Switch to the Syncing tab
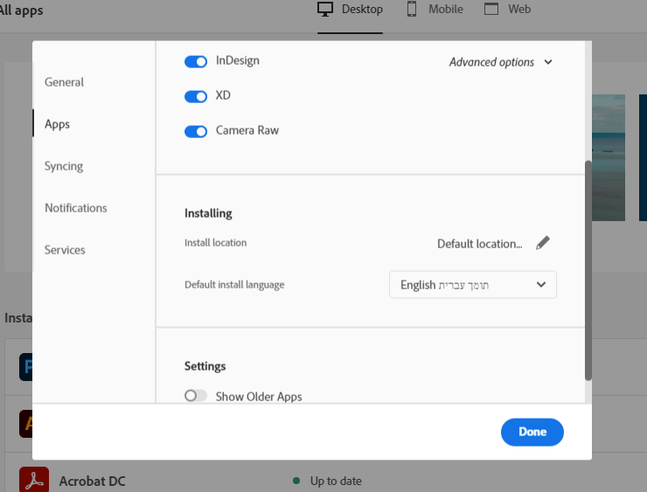This screenshot has height=492, width=647. [x=64, y=166]
